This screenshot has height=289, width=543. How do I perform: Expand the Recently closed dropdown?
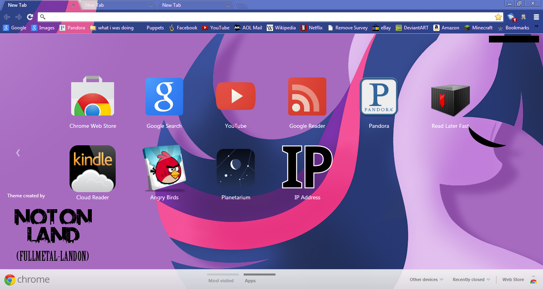click(471, 279)
